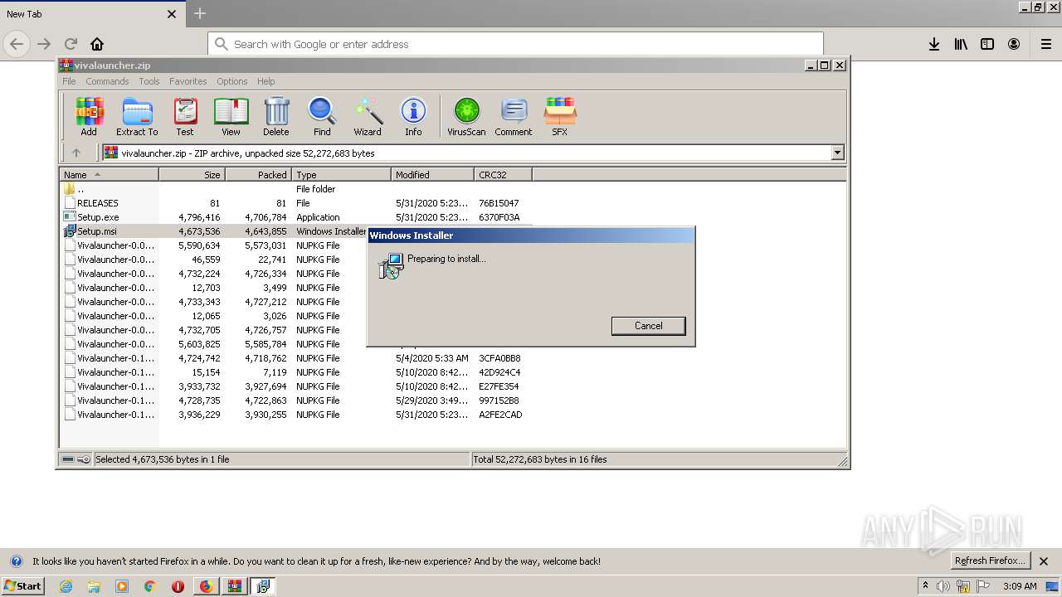Screen dimensions: 1062x597
Task: Show hidden tray icons arrow
Action: 925,586
